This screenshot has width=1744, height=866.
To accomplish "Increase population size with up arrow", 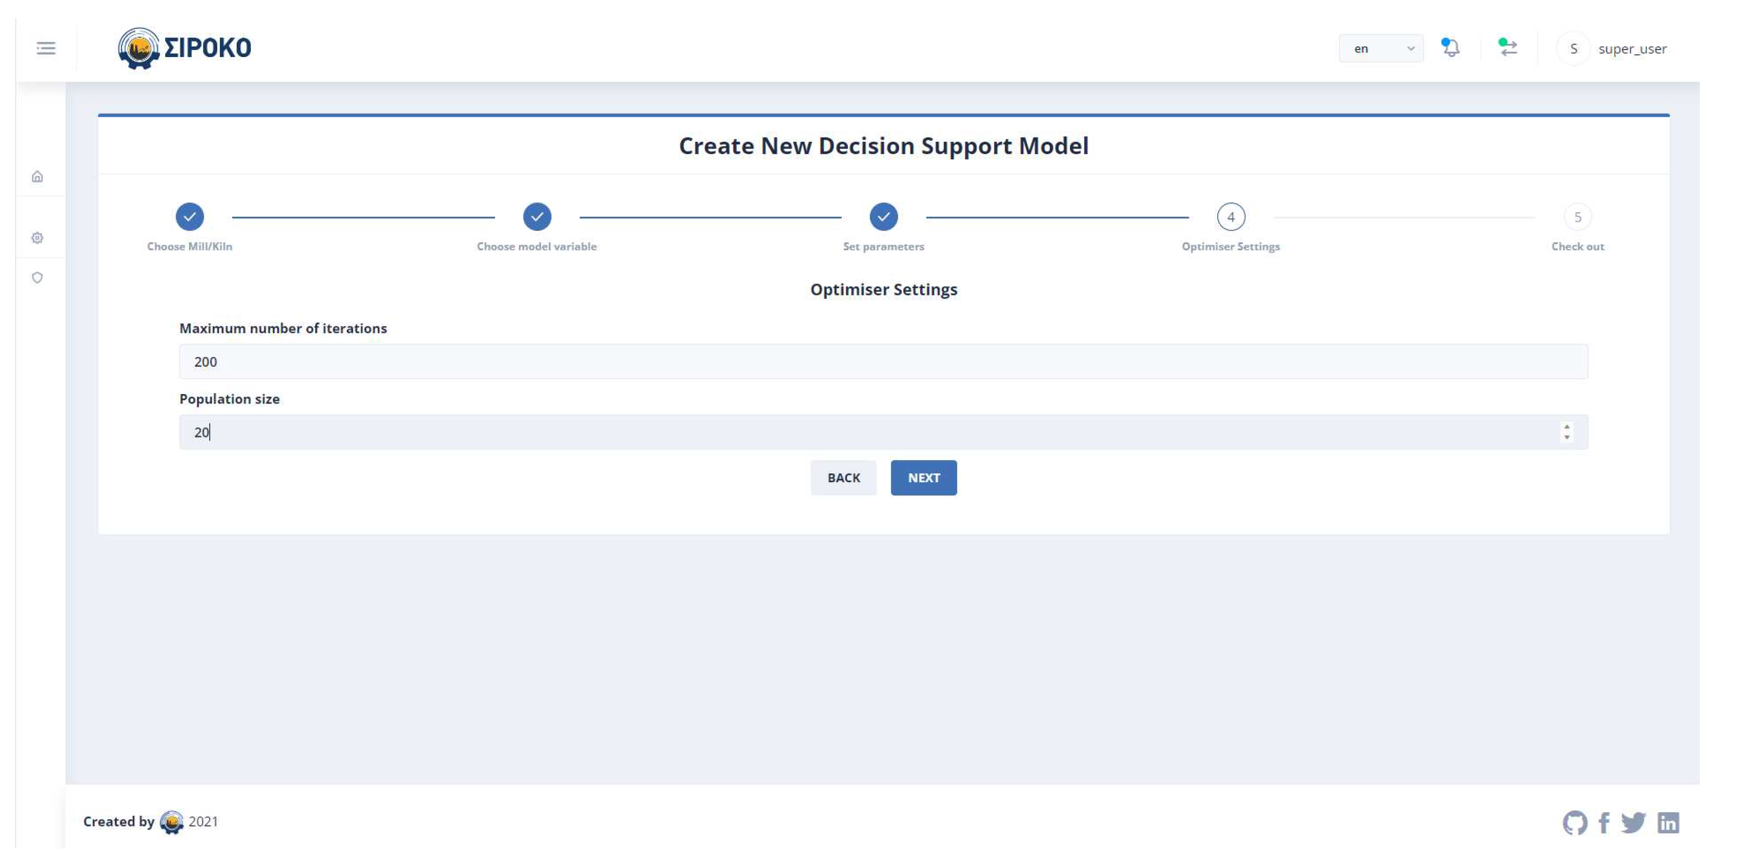I will (x=1566, y=427).
